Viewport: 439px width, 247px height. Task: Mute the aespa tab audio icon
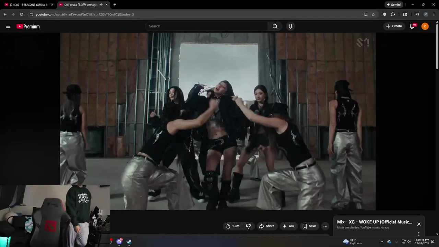pyautogui.click(x=101, y=5)
